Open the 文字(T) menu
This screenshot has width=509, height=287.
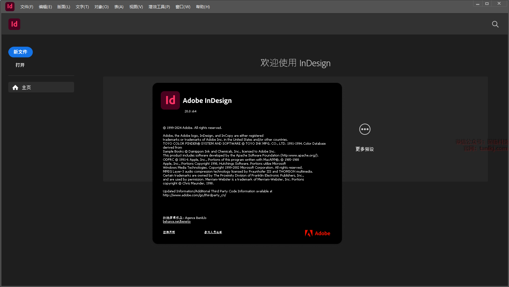click(x=82, y=7)
